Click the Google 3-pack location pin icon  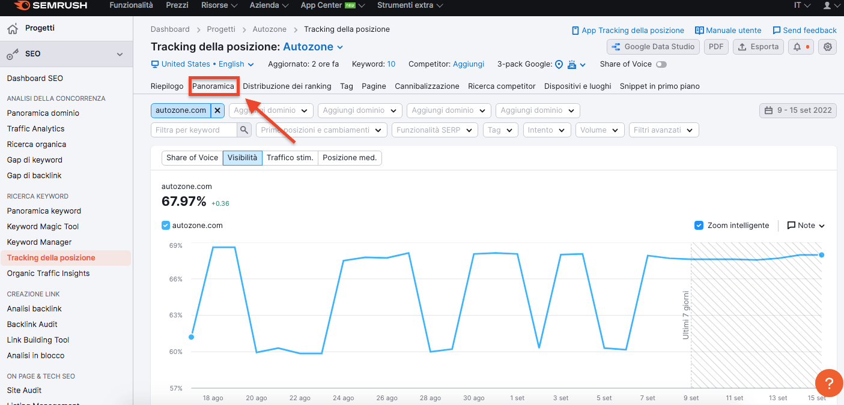[x=559, y=64]
